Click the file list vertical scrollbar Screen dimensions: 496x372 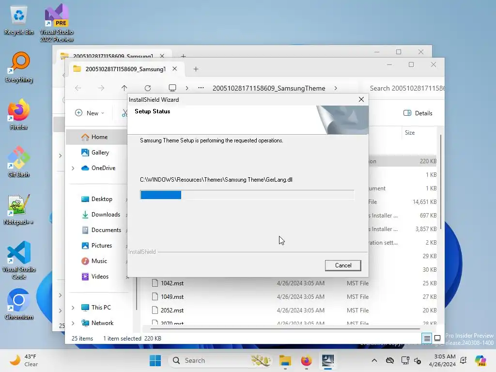[x=441, y=182]
